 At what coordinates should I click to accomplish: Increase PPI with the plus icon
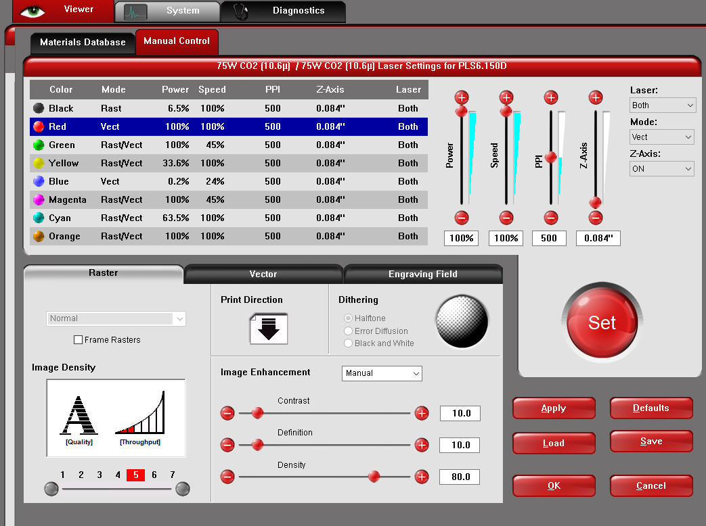click(551, 97)
